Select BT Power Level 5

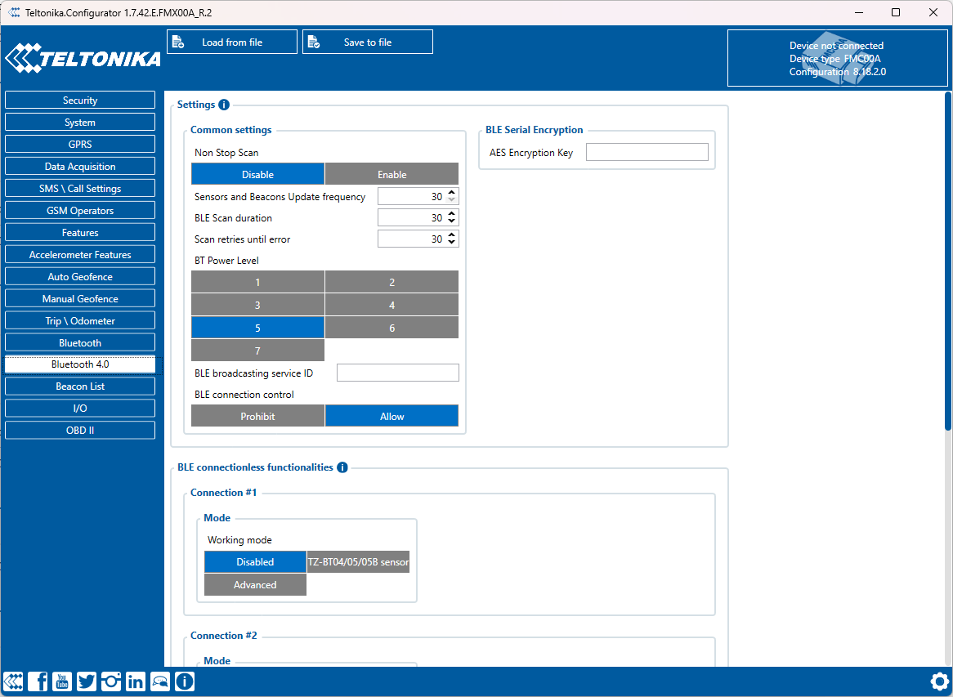pos(257,328)
